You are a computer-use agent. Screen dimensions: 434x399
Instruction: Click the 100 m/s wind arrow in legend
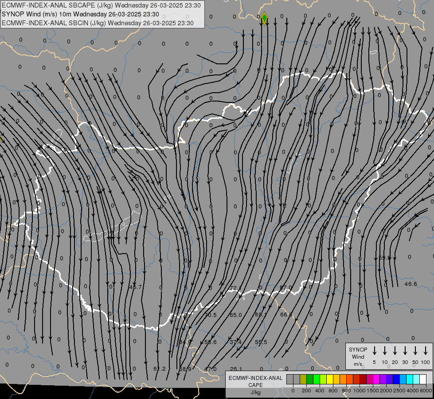pyautogui.click(x=426, y=351)
